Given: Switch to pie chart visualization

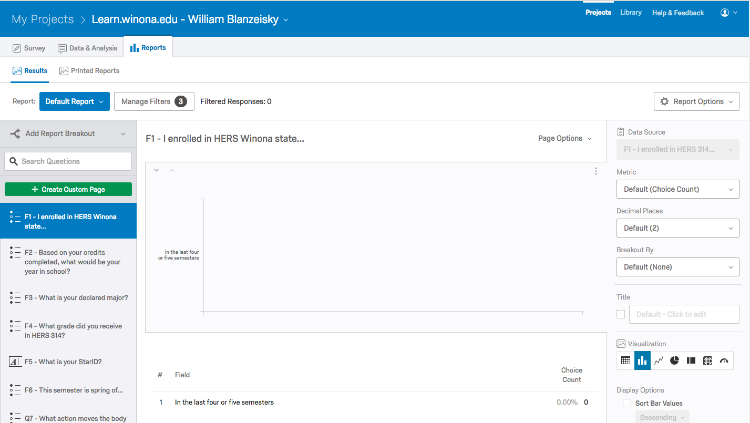Looking at the screenshot, I should 675,360.
